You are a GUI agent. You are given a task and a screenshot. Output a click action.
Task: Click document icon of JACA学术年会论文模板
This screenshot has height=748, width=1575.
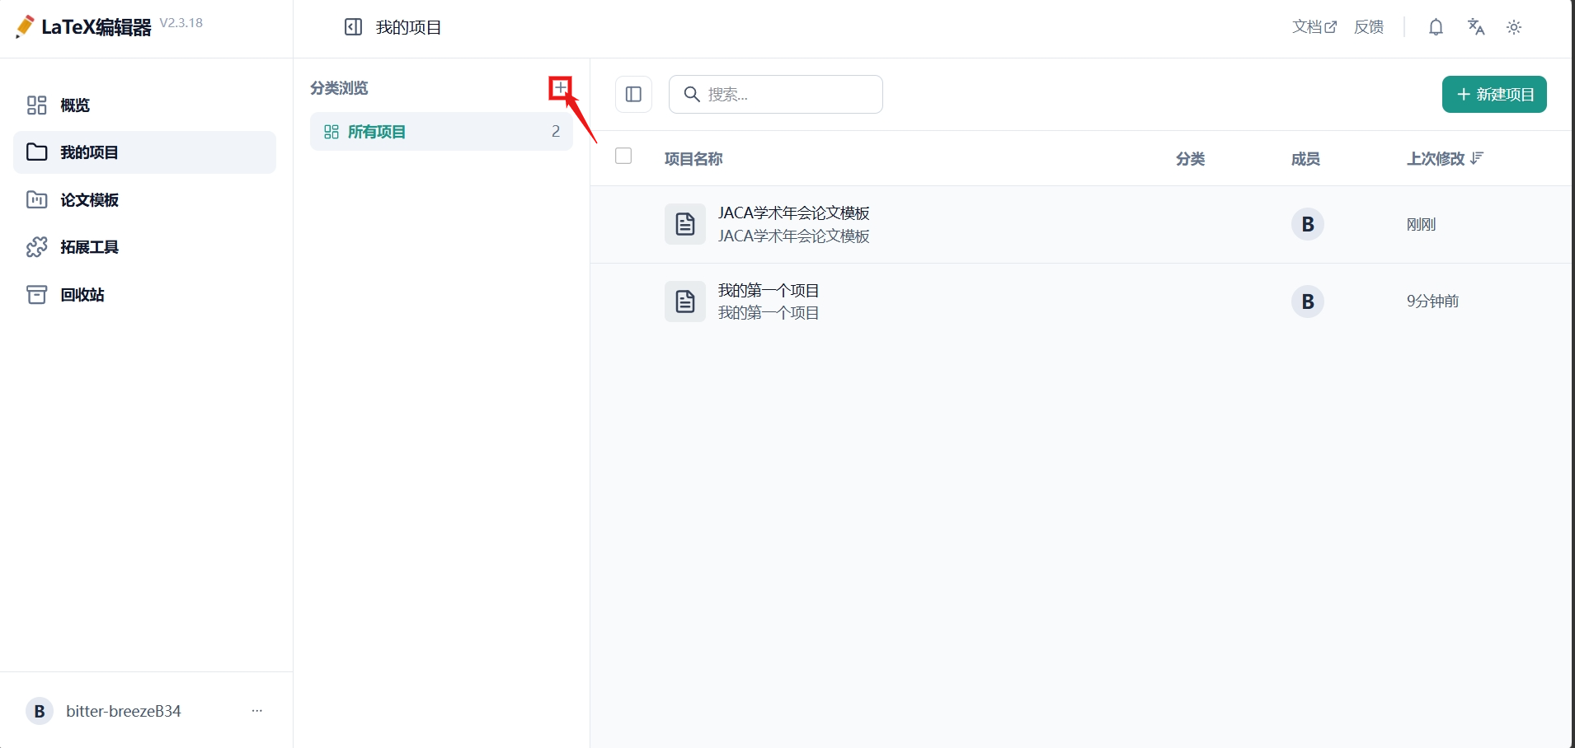685,224
